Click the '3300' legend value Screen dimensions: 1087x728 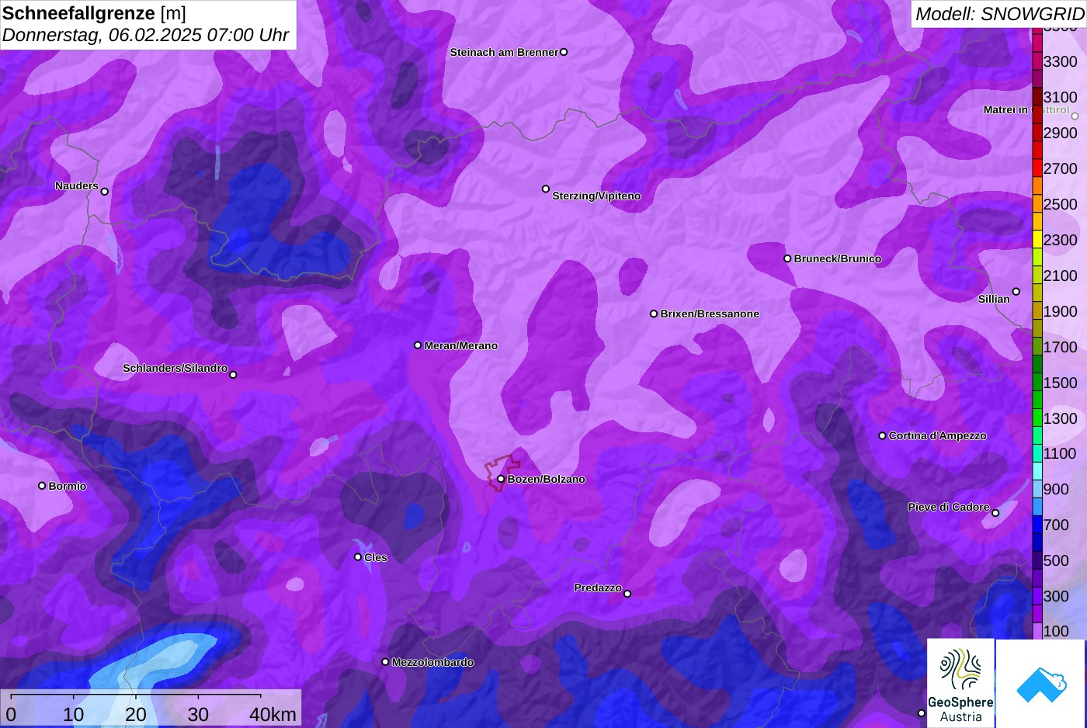click(1061, 61)
